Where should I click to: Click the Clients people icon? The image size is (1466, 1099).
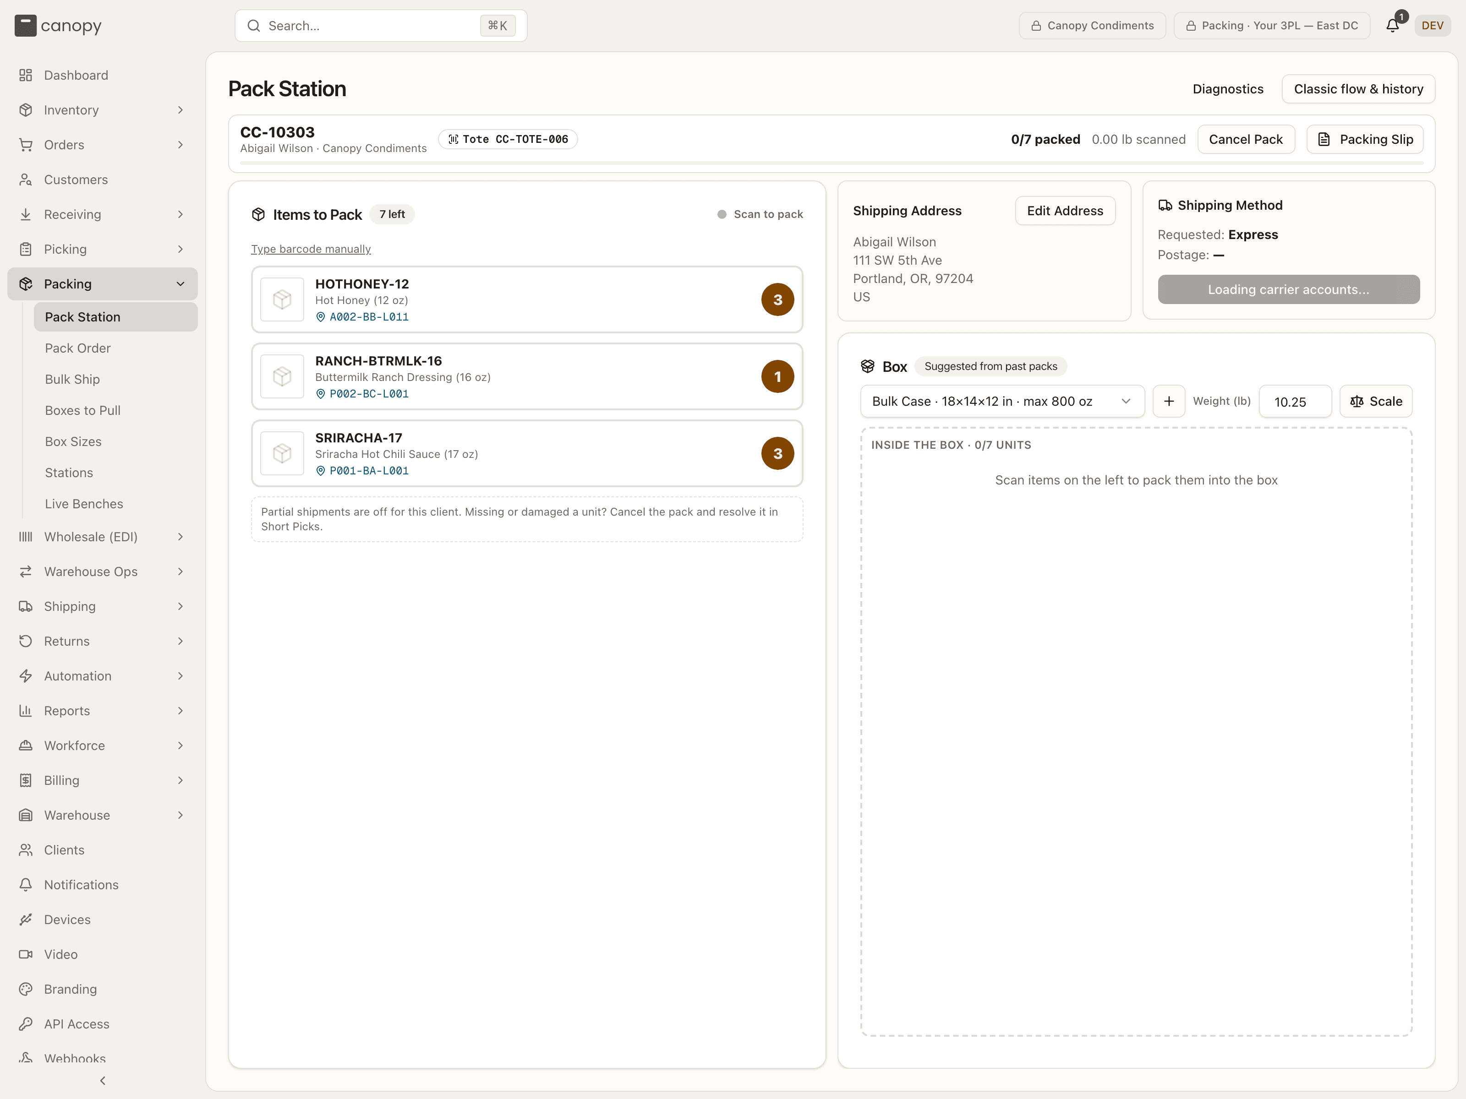(x=26, y=850)
